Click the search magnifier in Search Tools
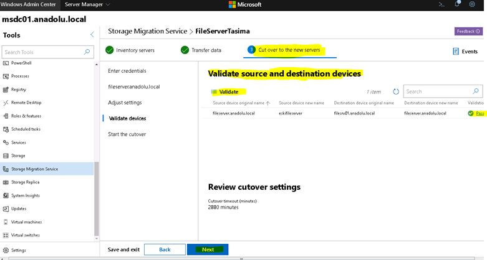Screen dimensions: 487x260 point(87,52)
